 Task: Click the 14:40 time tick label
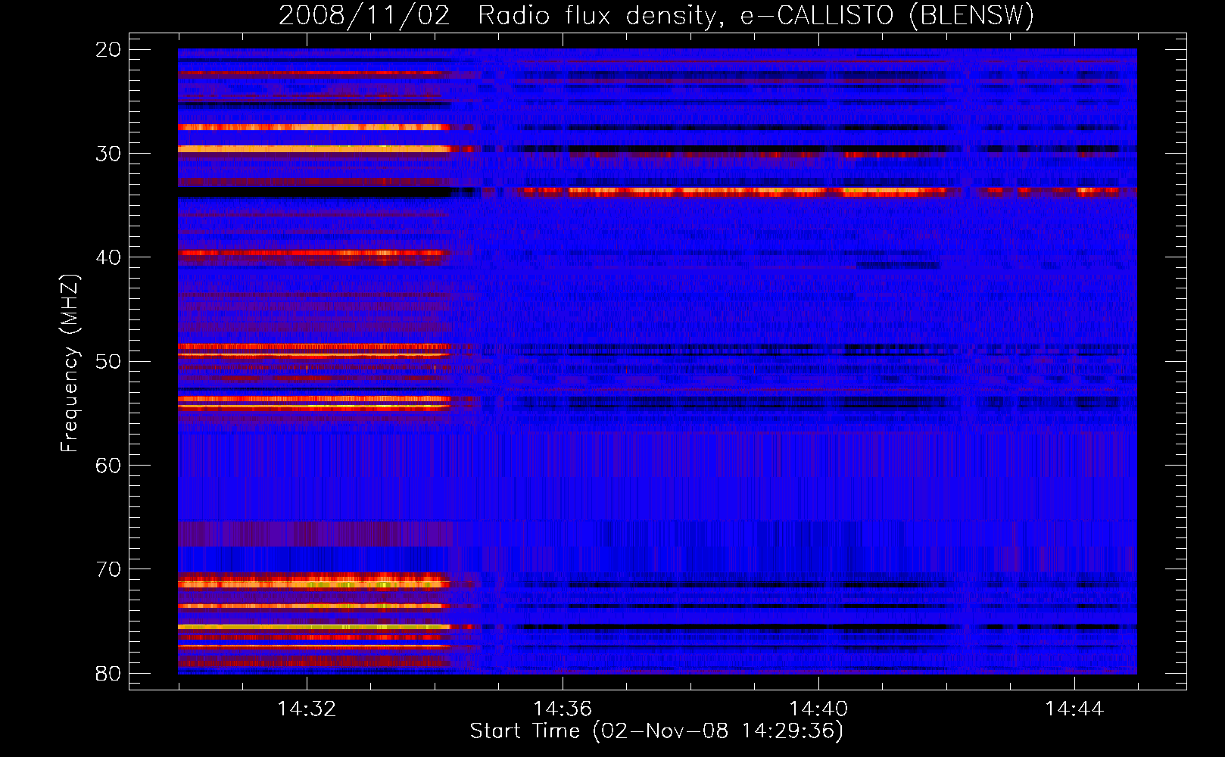818,709
